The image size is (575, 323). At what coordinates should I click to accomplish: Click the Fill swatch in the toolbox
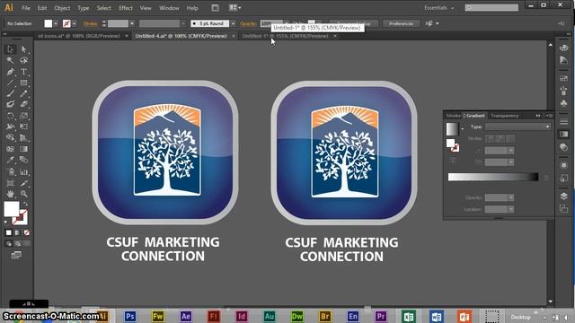point(12,209)
